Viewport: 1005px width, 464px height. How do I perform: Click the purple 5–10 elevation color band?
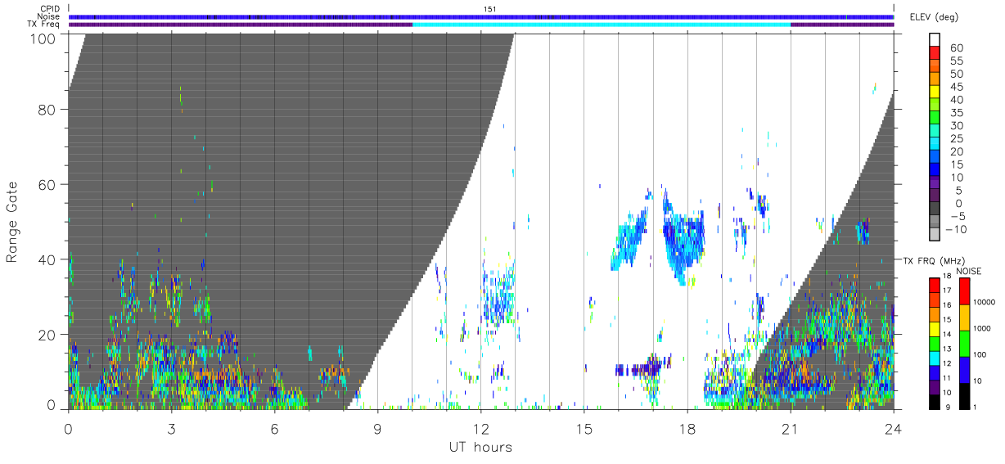pos(935,184)
